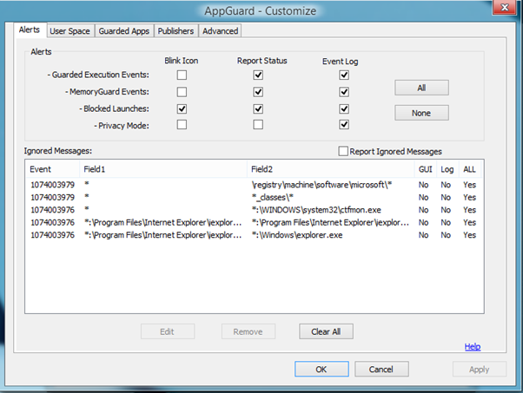The height and width of the screenshot is (393, 523).
Task: Tick the Report Ignored Messages checkbox
Action: click(x=343, y=151)
